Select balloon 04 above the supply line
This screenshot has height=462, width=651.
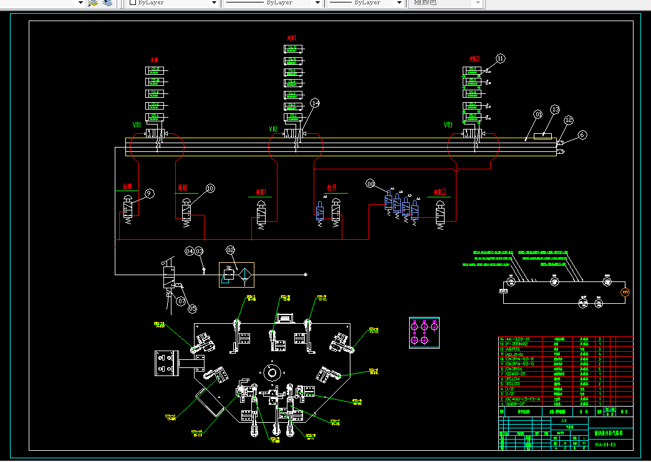[x=190, y=252]
